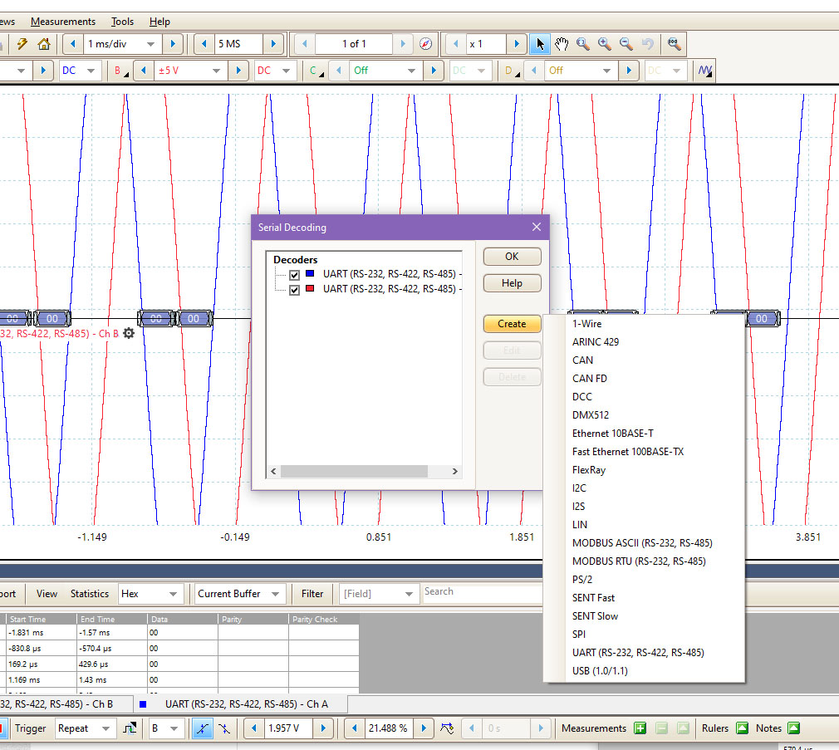The height and width of the screenshot is (750, 839).
Task: Click the zoom-out magnifier tool
Action: 626,44
